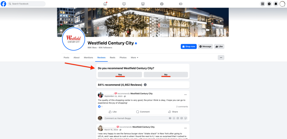Open the Marketplace icon
Viewport: 287px width, 139px height.
click(x=143, y=4)
